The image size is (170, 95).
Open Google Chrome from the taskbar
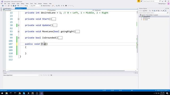pos(20,93)
